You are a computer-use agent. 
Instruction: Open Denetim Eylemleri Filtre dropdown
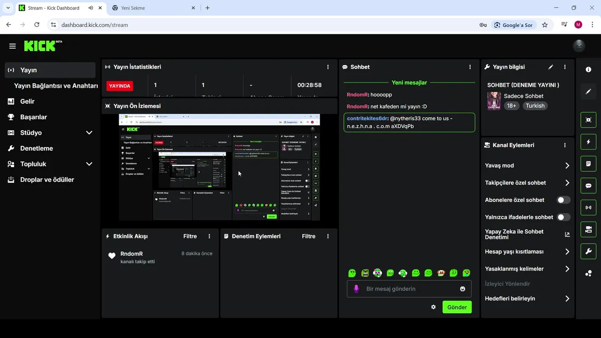pyautogui.click(x=308, y=236)
